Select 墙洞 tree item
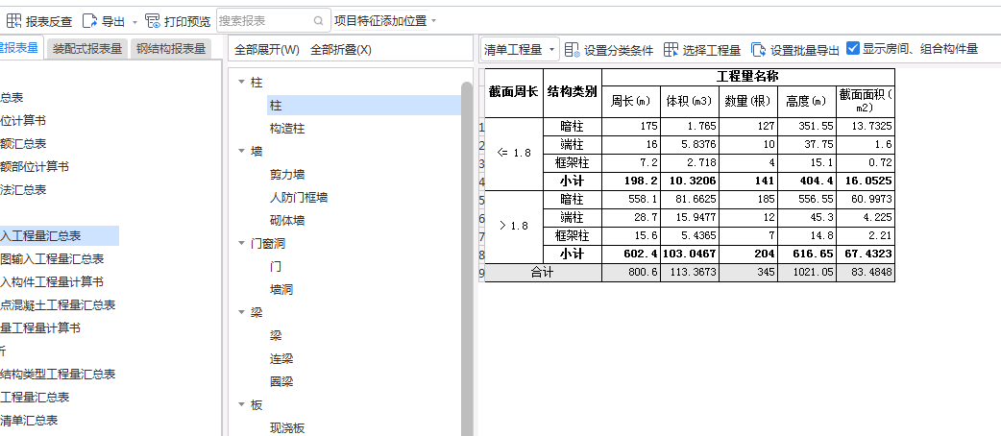1001x436 pixels. click(x=281, y=289)
